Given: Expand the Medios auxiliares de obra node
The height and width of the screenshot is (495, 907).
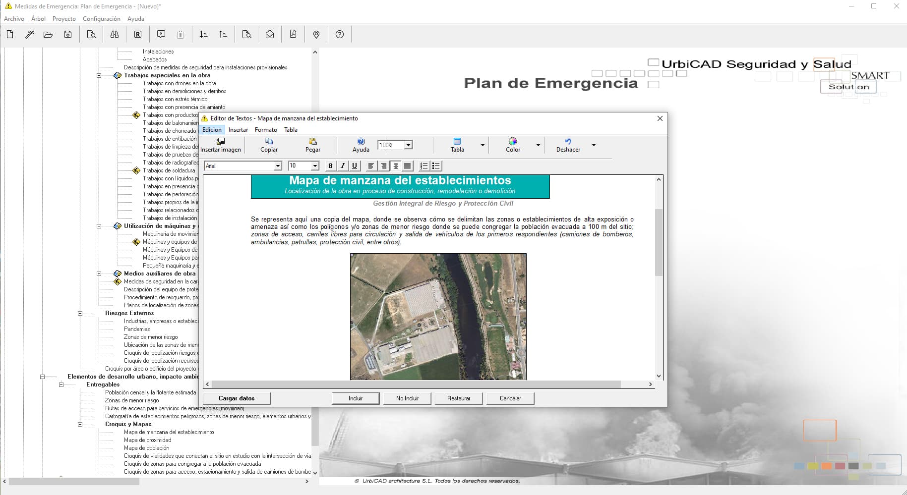Looking at the screenshot, I should pos(99,274).
